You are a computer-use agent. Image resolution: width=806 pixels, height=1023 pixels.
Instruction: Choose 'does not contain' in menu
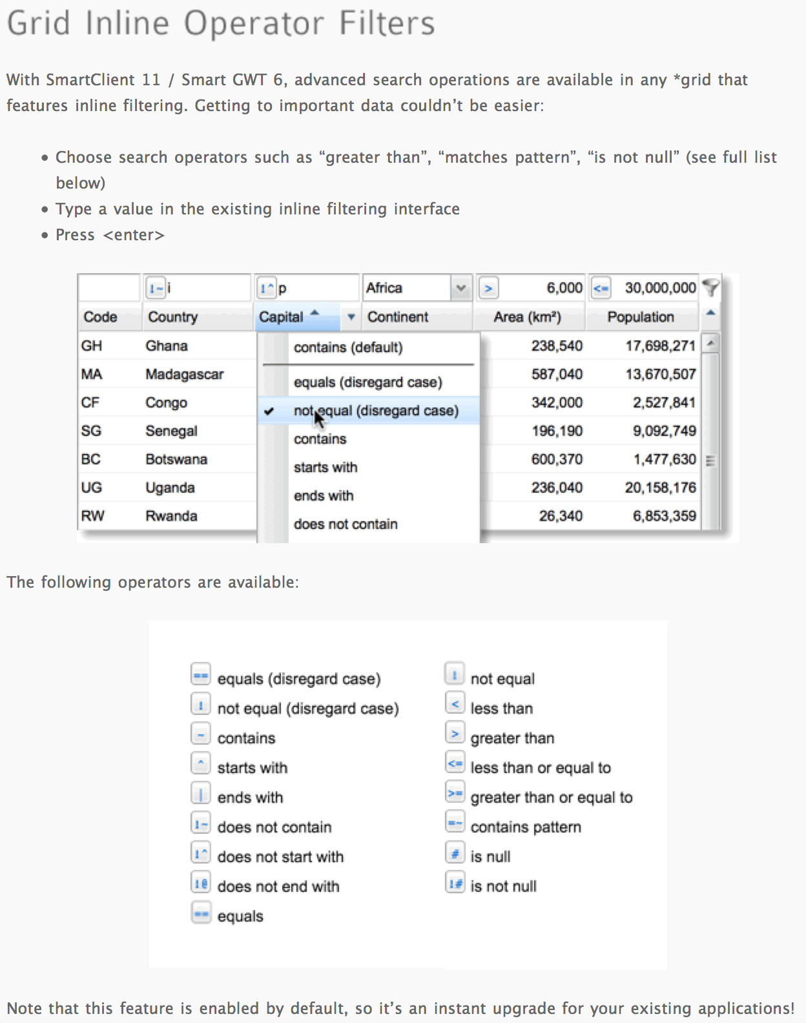[368, 524]
